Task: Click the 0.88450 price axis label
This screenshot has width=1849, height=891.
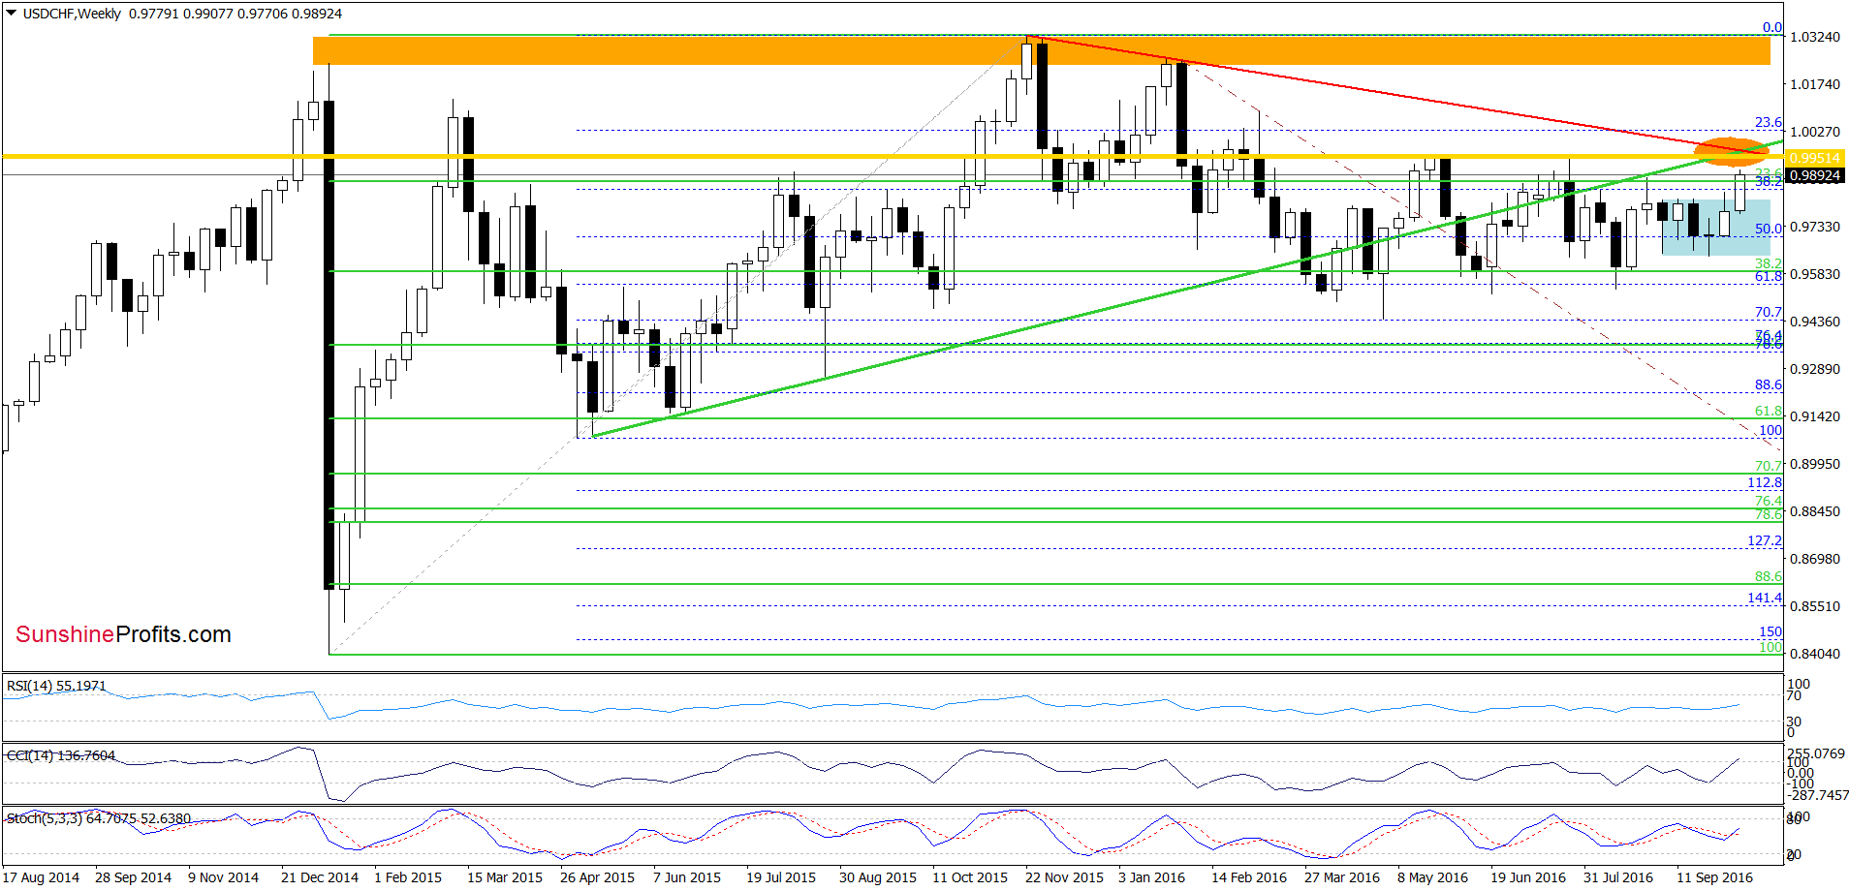Action: (x=1815, y=511)
